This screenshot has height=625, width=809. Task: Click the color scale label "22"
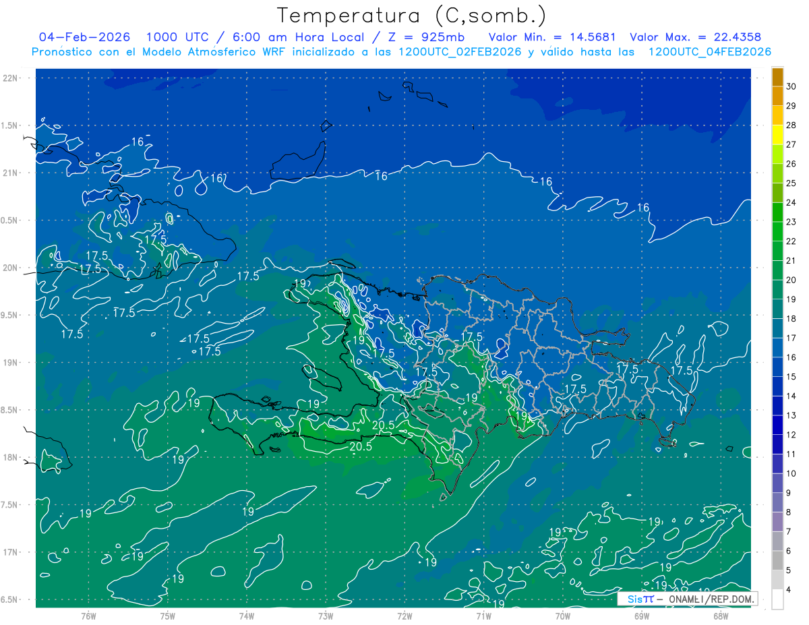(791, 241)
